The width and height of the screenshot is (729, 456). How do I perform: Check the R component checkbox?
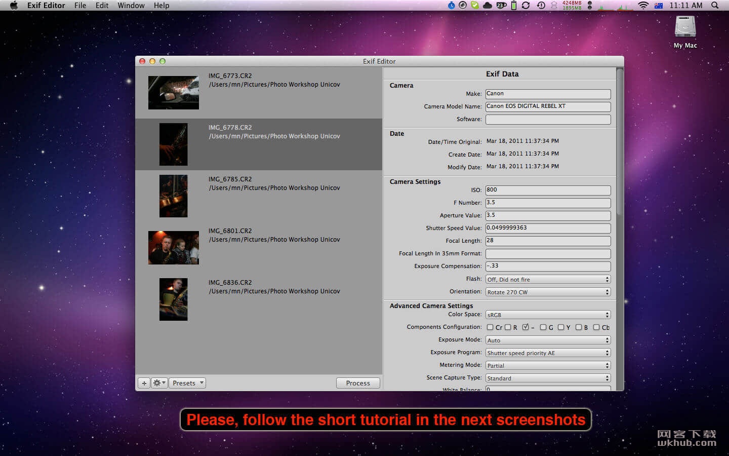[x=508, y=327]
